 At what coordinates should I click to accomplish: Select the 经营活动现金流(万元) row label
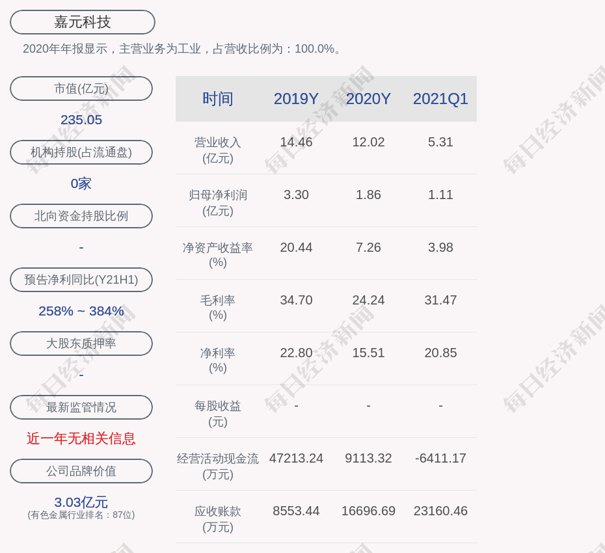point(218,466)
